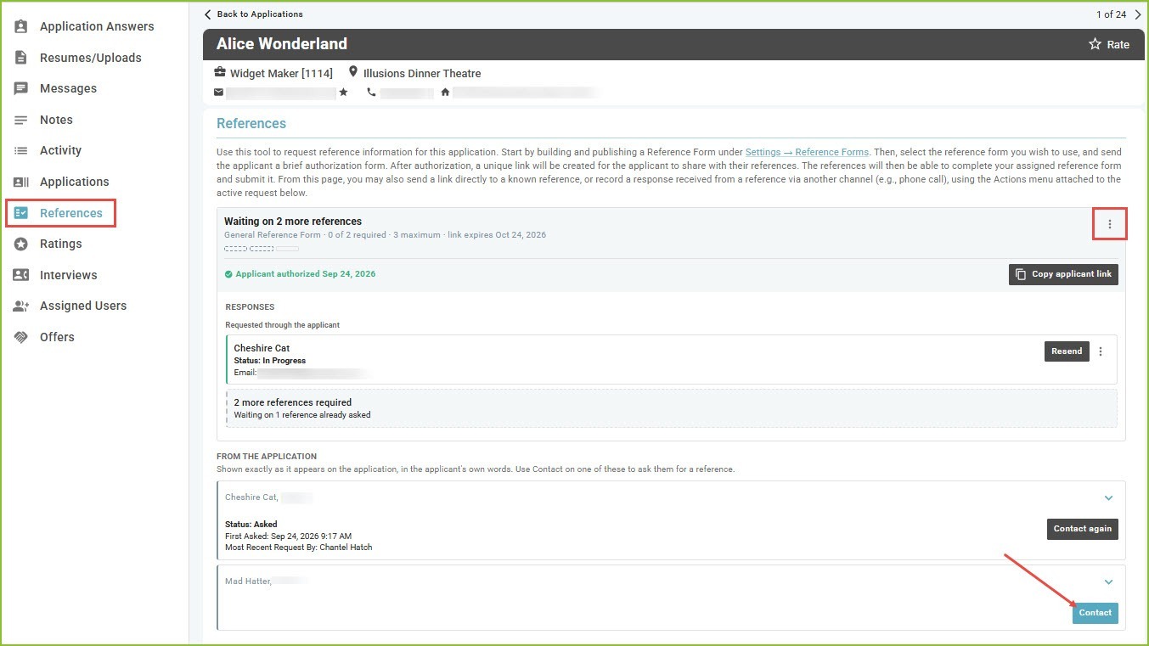Select the Ratings star icon in sidebar
The height and width of the screenshot is (646, 1149).
click(x=21, y=244)
